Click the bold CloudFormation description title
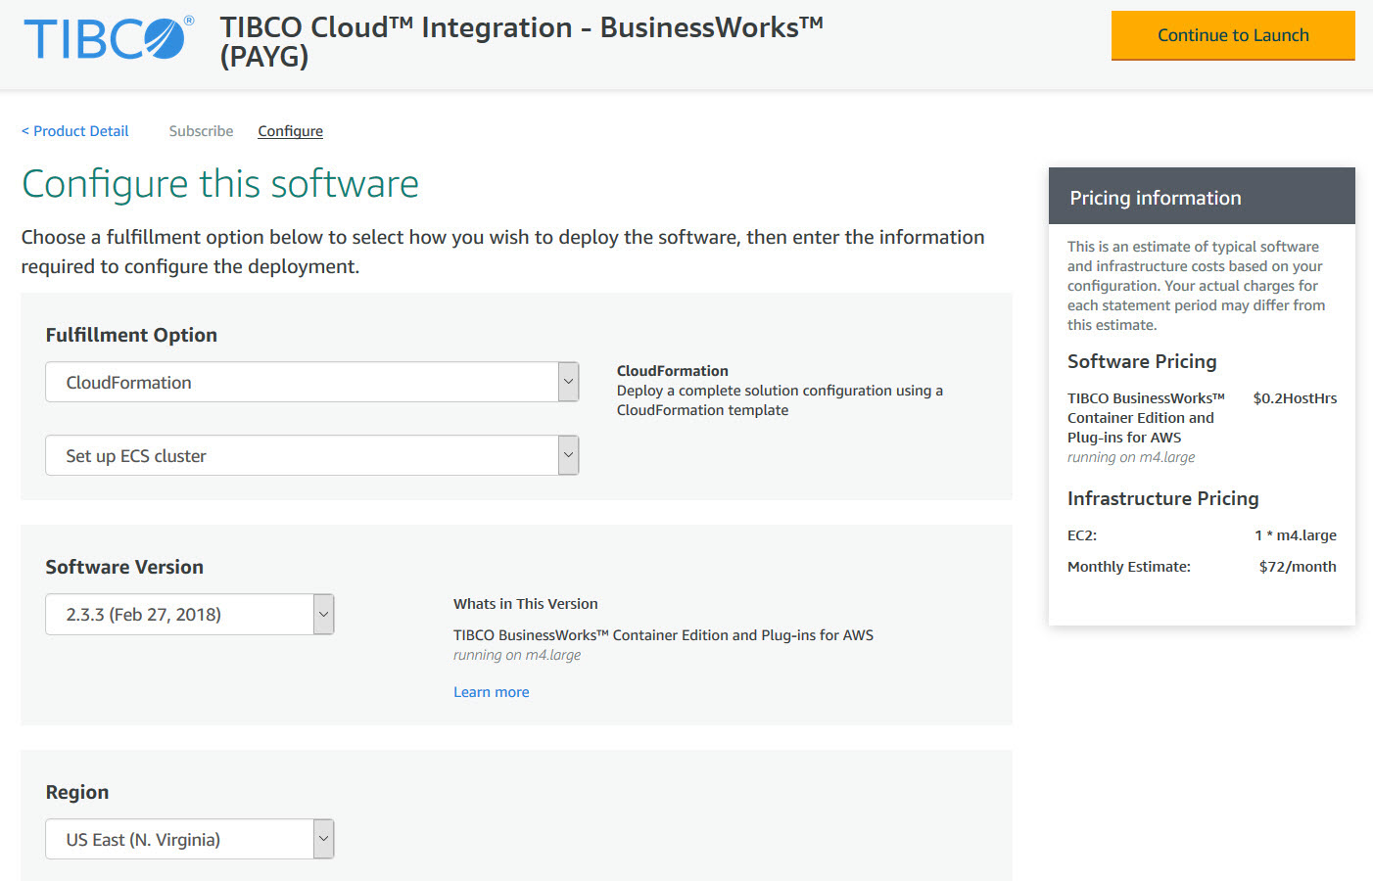This screenshot has height=881, width=1373. click(672, 371)
